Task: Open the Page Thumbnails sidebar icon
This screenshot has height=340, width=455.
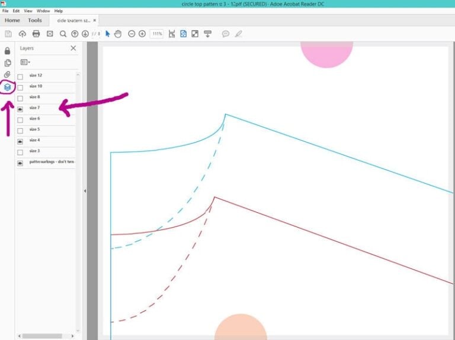Action: [x=8, y=63]
